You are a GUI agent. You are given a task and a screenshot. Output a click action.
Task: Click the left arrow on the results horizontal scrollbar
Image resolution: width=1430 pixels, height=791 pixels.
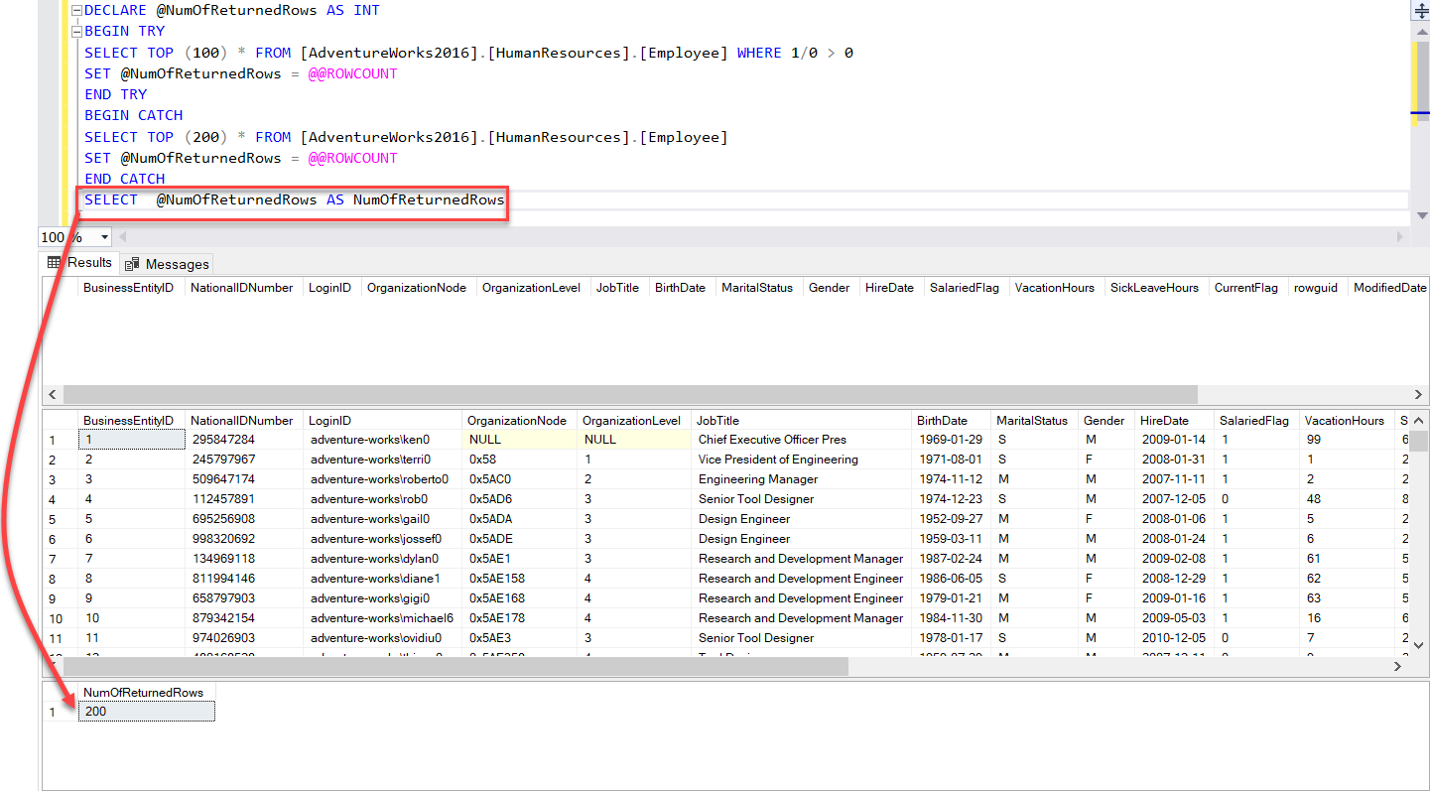coord(53,394)
